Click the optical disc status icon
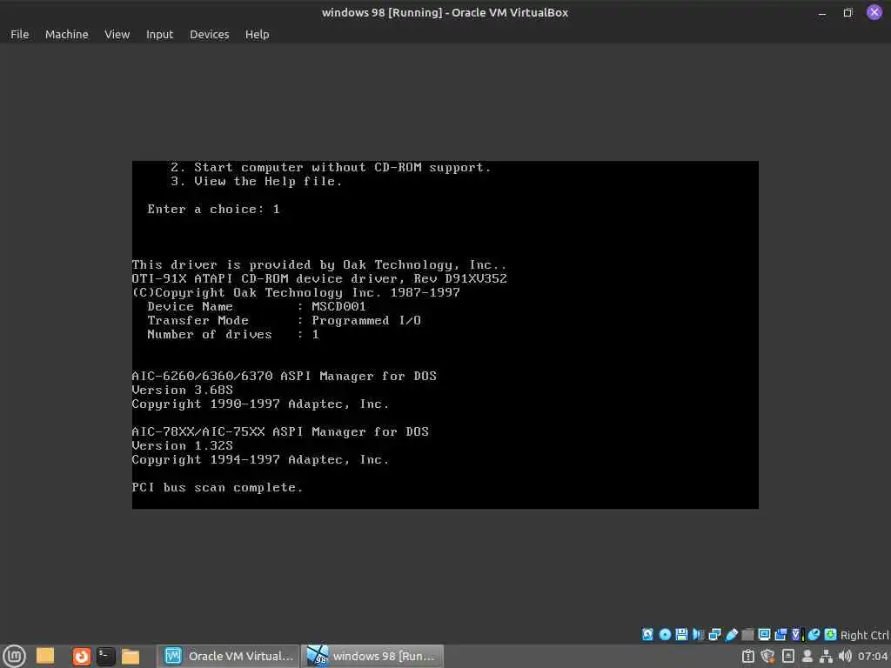Screen dimensions: 891x668 click(665, 634)
